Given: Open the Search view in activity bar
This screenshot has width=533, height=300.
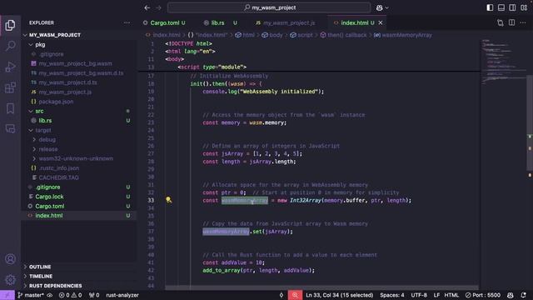Looking at the screenshot, I should [x=10, y=46].
